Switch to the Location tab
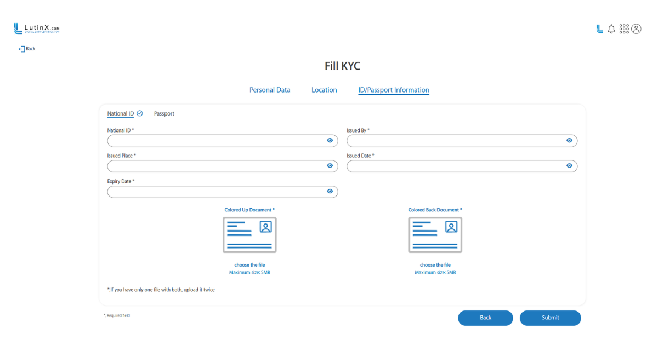Screen dimensions: 658x345 click(324, 90)
